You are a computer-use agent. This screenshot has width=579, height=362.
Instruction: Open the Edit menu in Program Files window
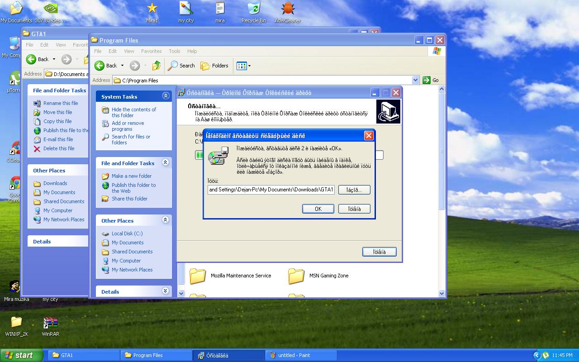coord(113,51)
